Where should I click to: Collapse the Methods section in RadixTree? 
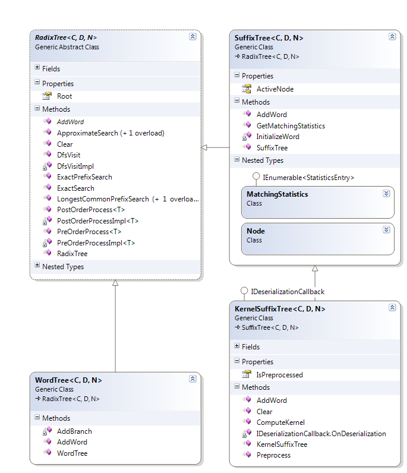point(37,108)
